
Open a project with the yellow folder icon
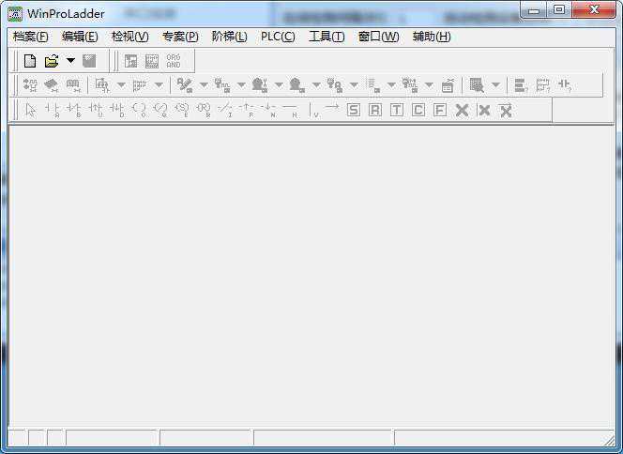tap(52, 61)
